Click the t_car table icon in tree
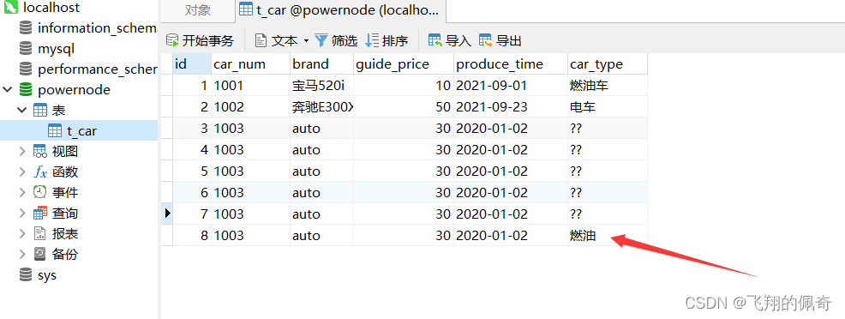The width and height of the screenshot is (845, 319). [x=55, y=130]
